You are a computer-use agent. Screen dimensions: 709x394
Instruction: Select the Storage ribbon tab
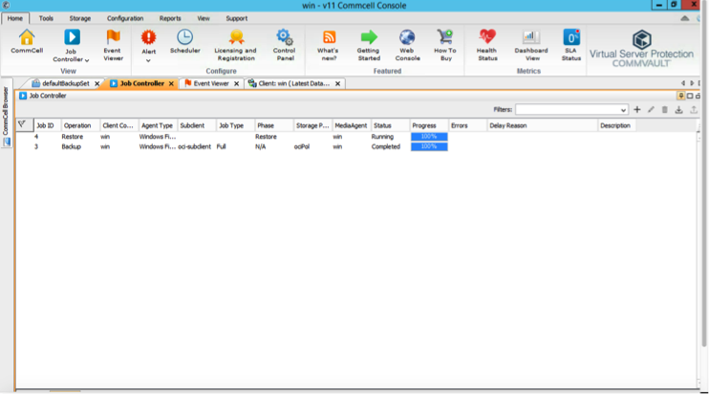click(80, 18)
